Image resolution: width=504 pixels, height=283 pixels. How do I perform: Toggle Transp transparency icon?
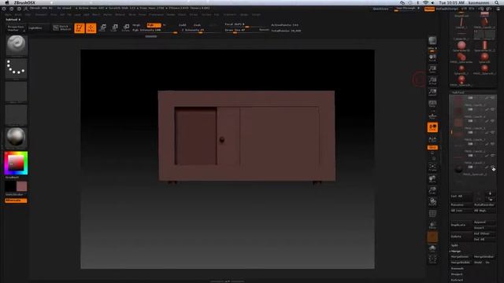pos(432,226)
